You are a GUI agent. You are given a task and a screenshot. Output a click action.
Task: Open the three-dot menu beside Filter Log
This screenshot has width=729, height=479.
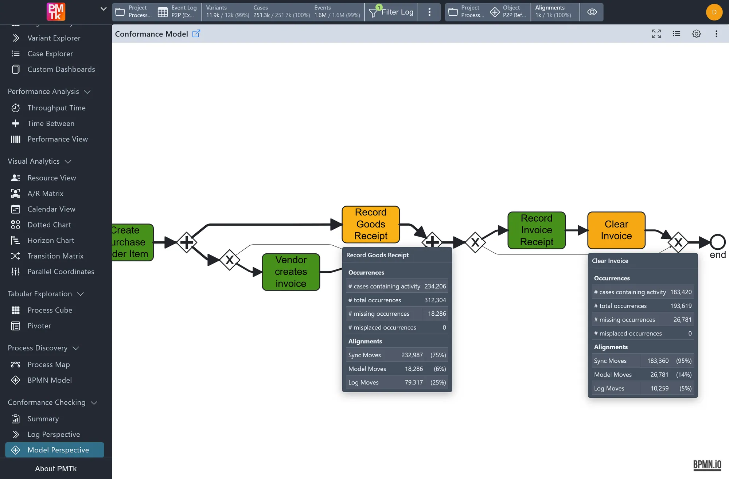429,12
